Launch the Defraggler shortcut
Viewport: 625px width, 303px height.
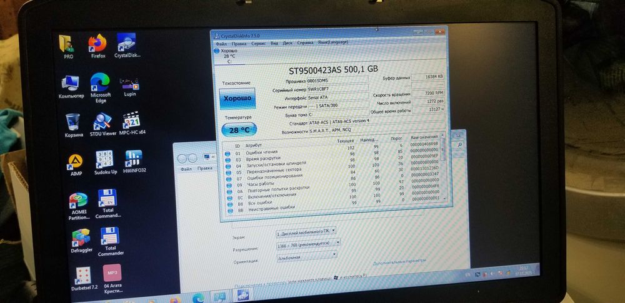81,241
